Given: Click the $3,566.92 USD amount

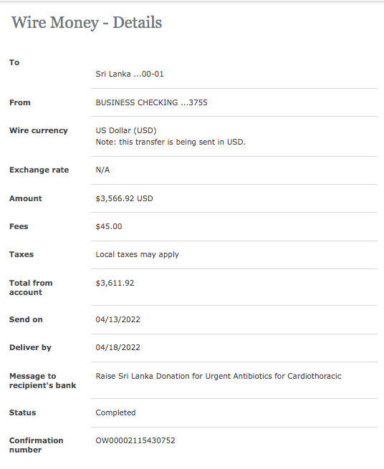Looking at the screenshot, I should [124, 198].
